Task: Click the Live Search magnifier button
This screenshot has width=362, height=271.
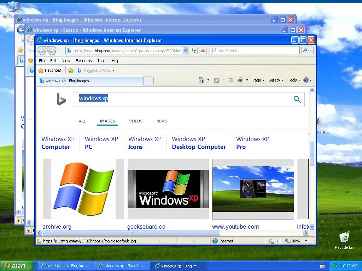Action: (305, 50)
